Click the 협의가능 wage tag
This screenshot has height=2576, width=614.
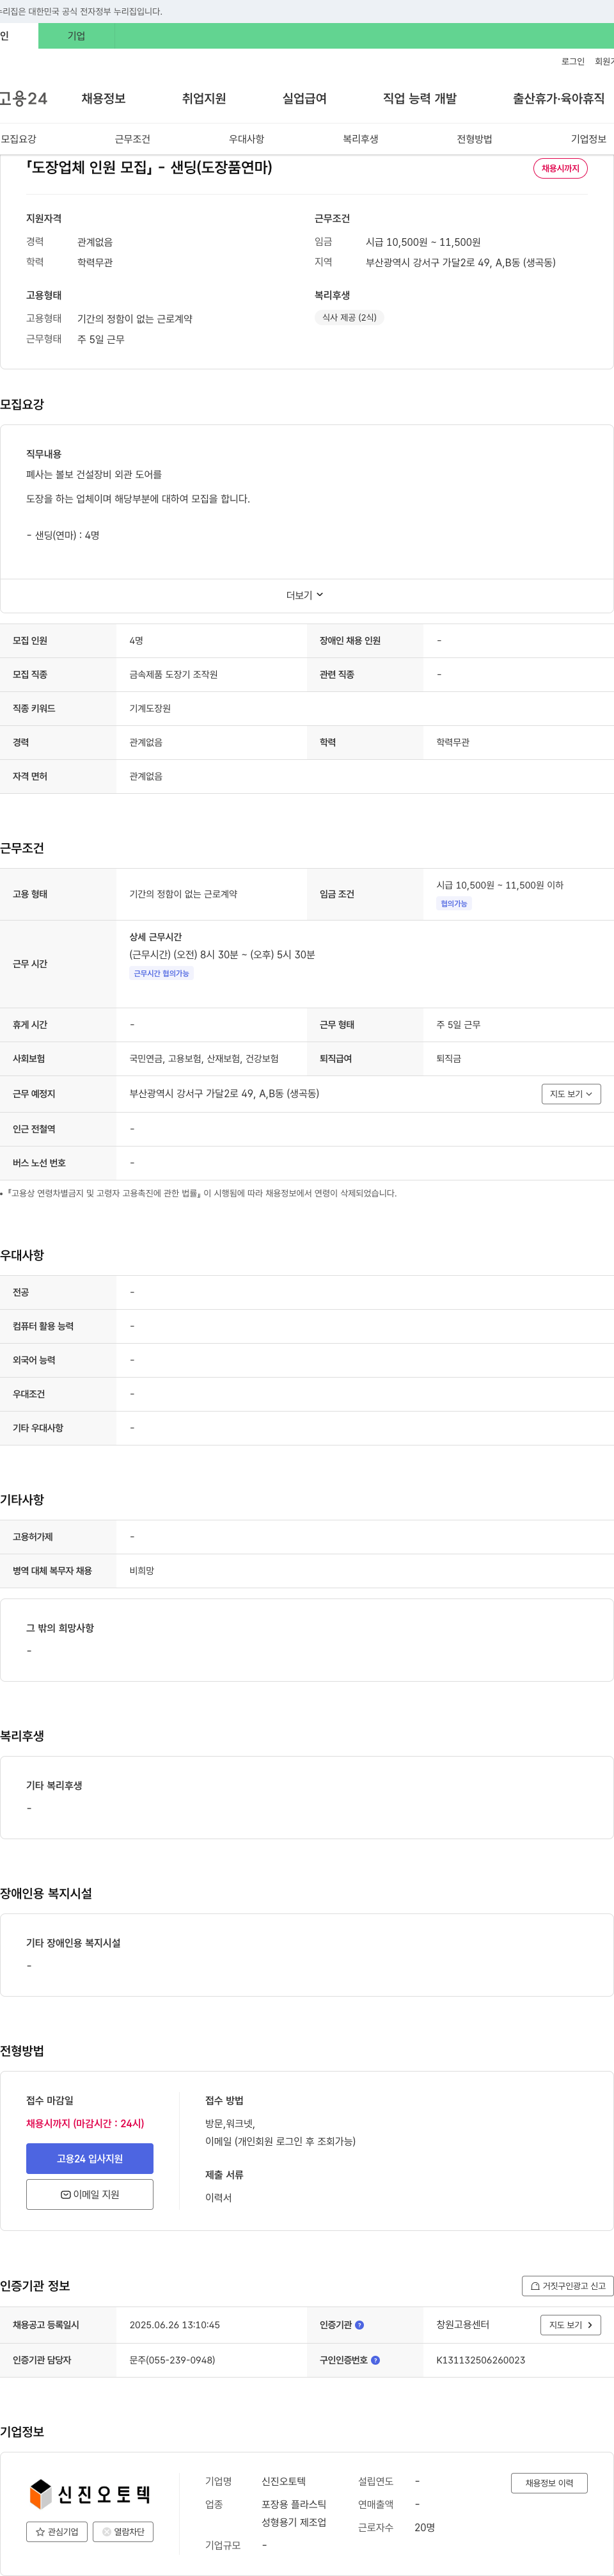454,904
